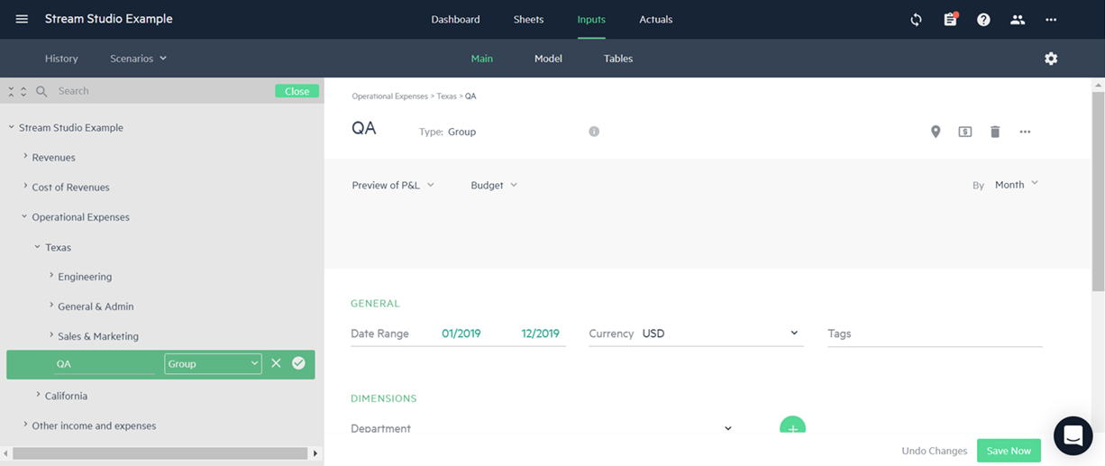Confirm QA rename with the checkmark

pyautogui.click(x=298, y=363)
